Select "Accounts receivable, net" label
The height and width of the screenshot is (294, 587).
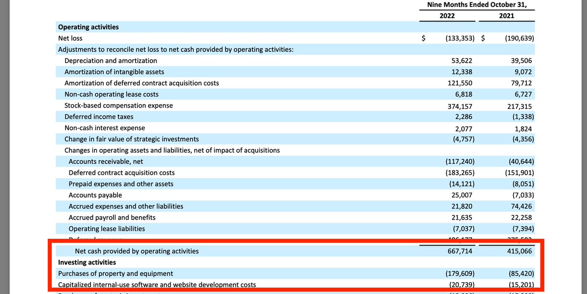pyautogui.click(x=106, y=161)
